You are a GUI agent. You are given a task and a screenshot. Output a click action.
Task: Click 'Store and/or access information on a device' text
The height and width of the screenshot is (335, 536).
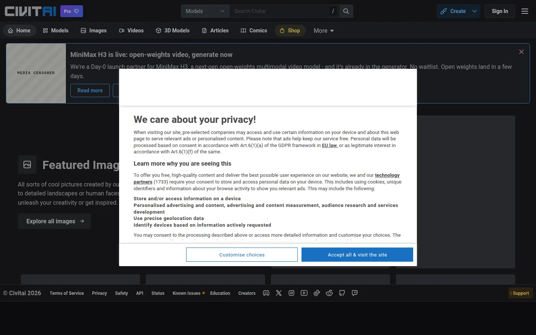point(187,199)
